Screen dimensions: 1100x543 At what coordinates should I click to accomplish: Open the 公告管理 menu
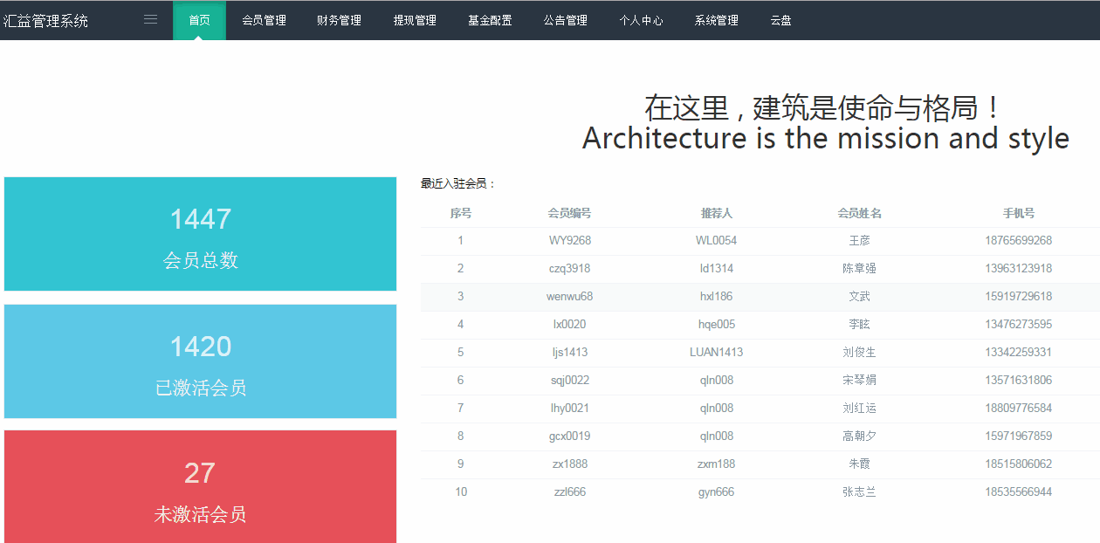click(x=565, y=20)
